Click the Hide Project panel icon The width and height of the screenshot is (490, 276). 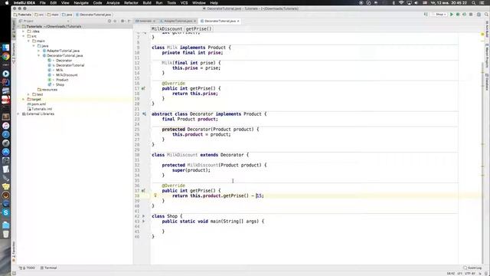pyautogui.click(x=129, y=21)
